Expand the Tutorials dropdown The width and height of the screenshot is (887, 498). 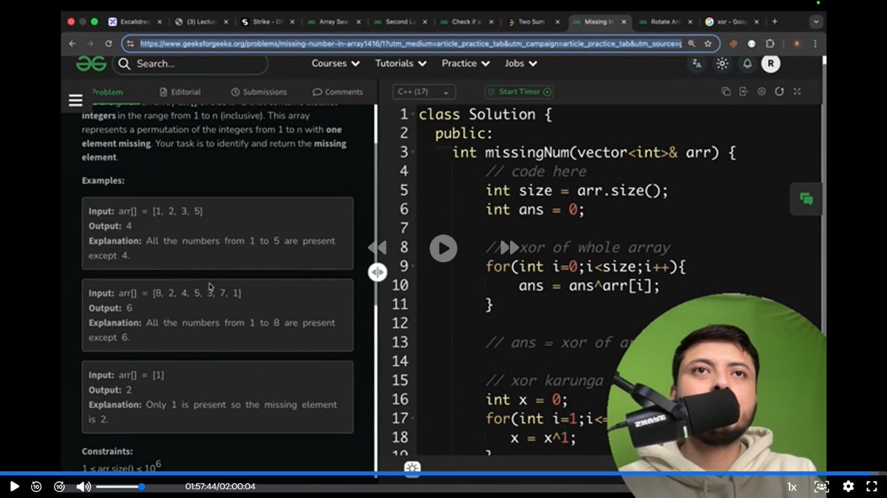coord(401,63)
